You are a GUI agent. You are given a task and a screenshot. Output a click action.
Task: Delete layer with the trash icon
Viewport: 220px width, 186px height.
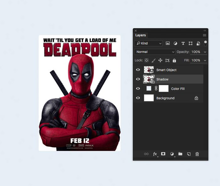pos(197,154)
